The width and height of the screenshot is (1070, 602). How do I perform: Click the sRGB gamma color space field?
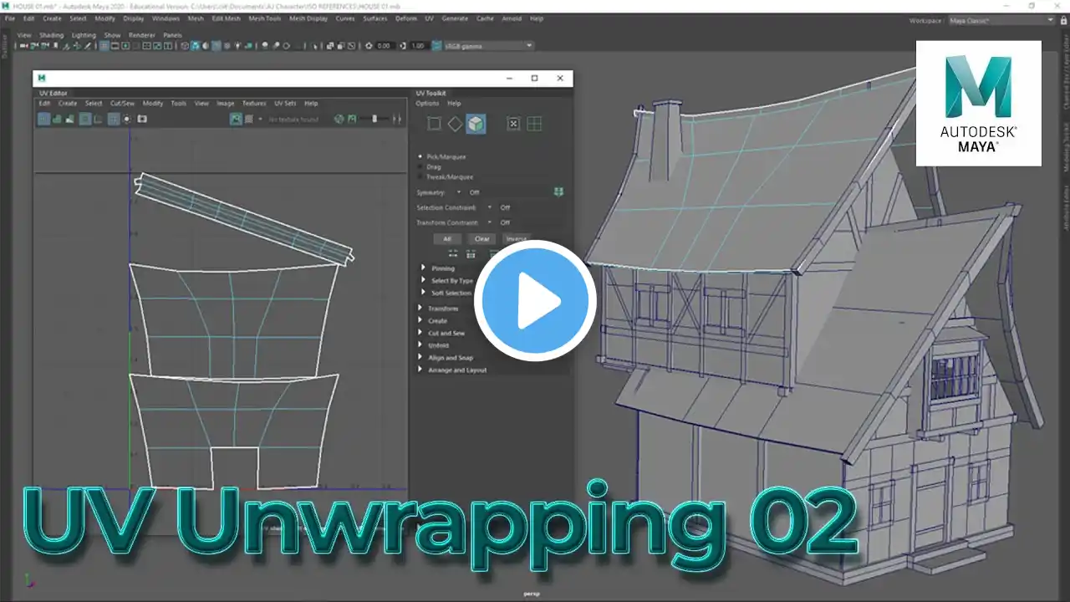483,46
